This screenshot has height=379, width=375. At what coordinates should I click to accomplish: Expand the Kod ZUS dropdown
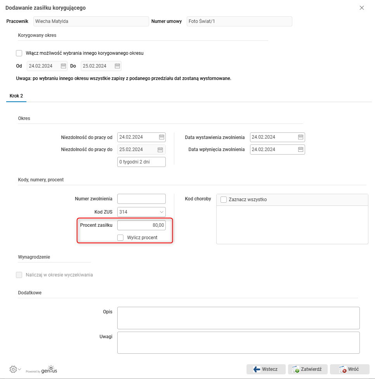pyautogui.click(x=161, y=212)
